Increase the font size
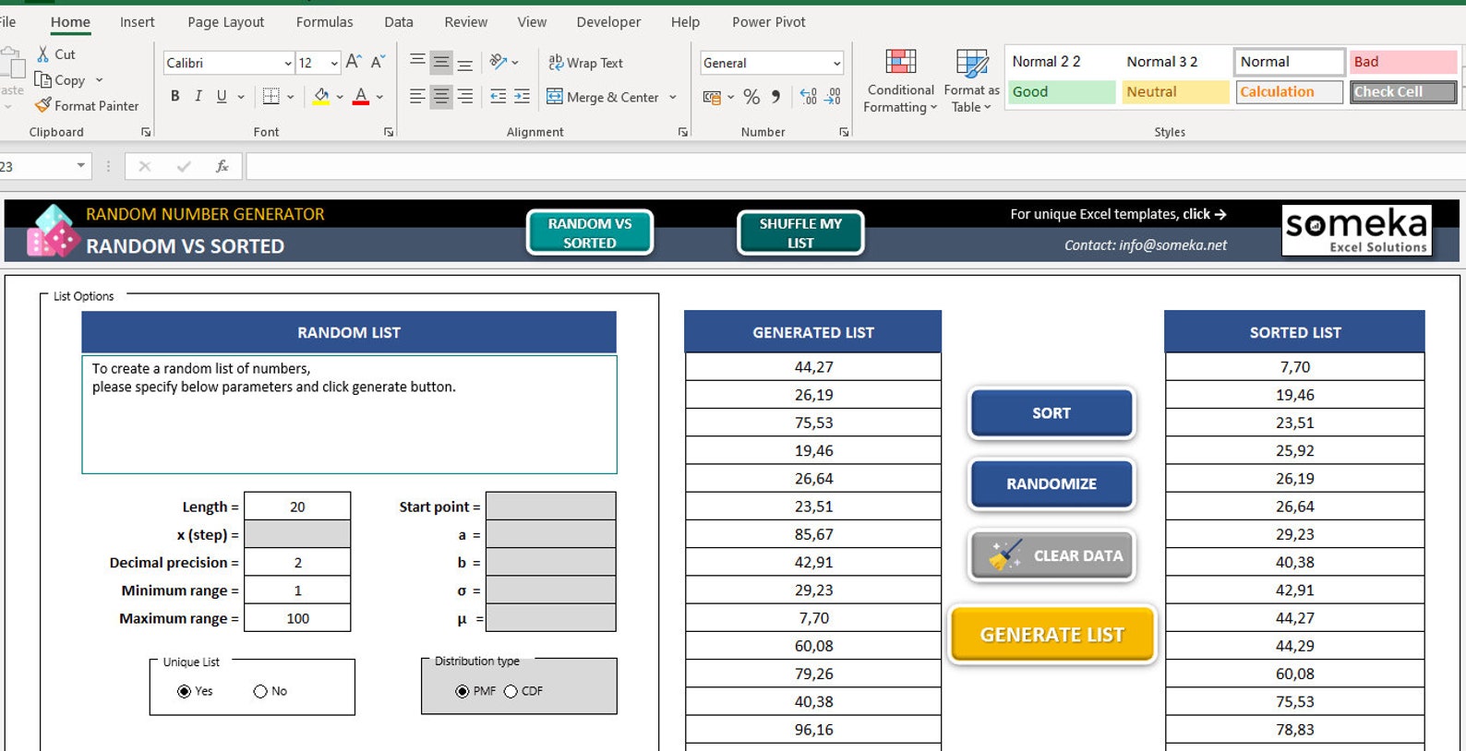The image size is (1466, 751). coord(354,63)
